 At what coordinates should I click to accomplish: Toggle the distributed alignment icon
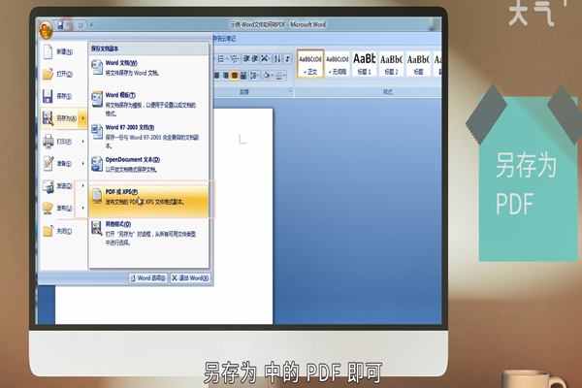(x=243, y=76)
